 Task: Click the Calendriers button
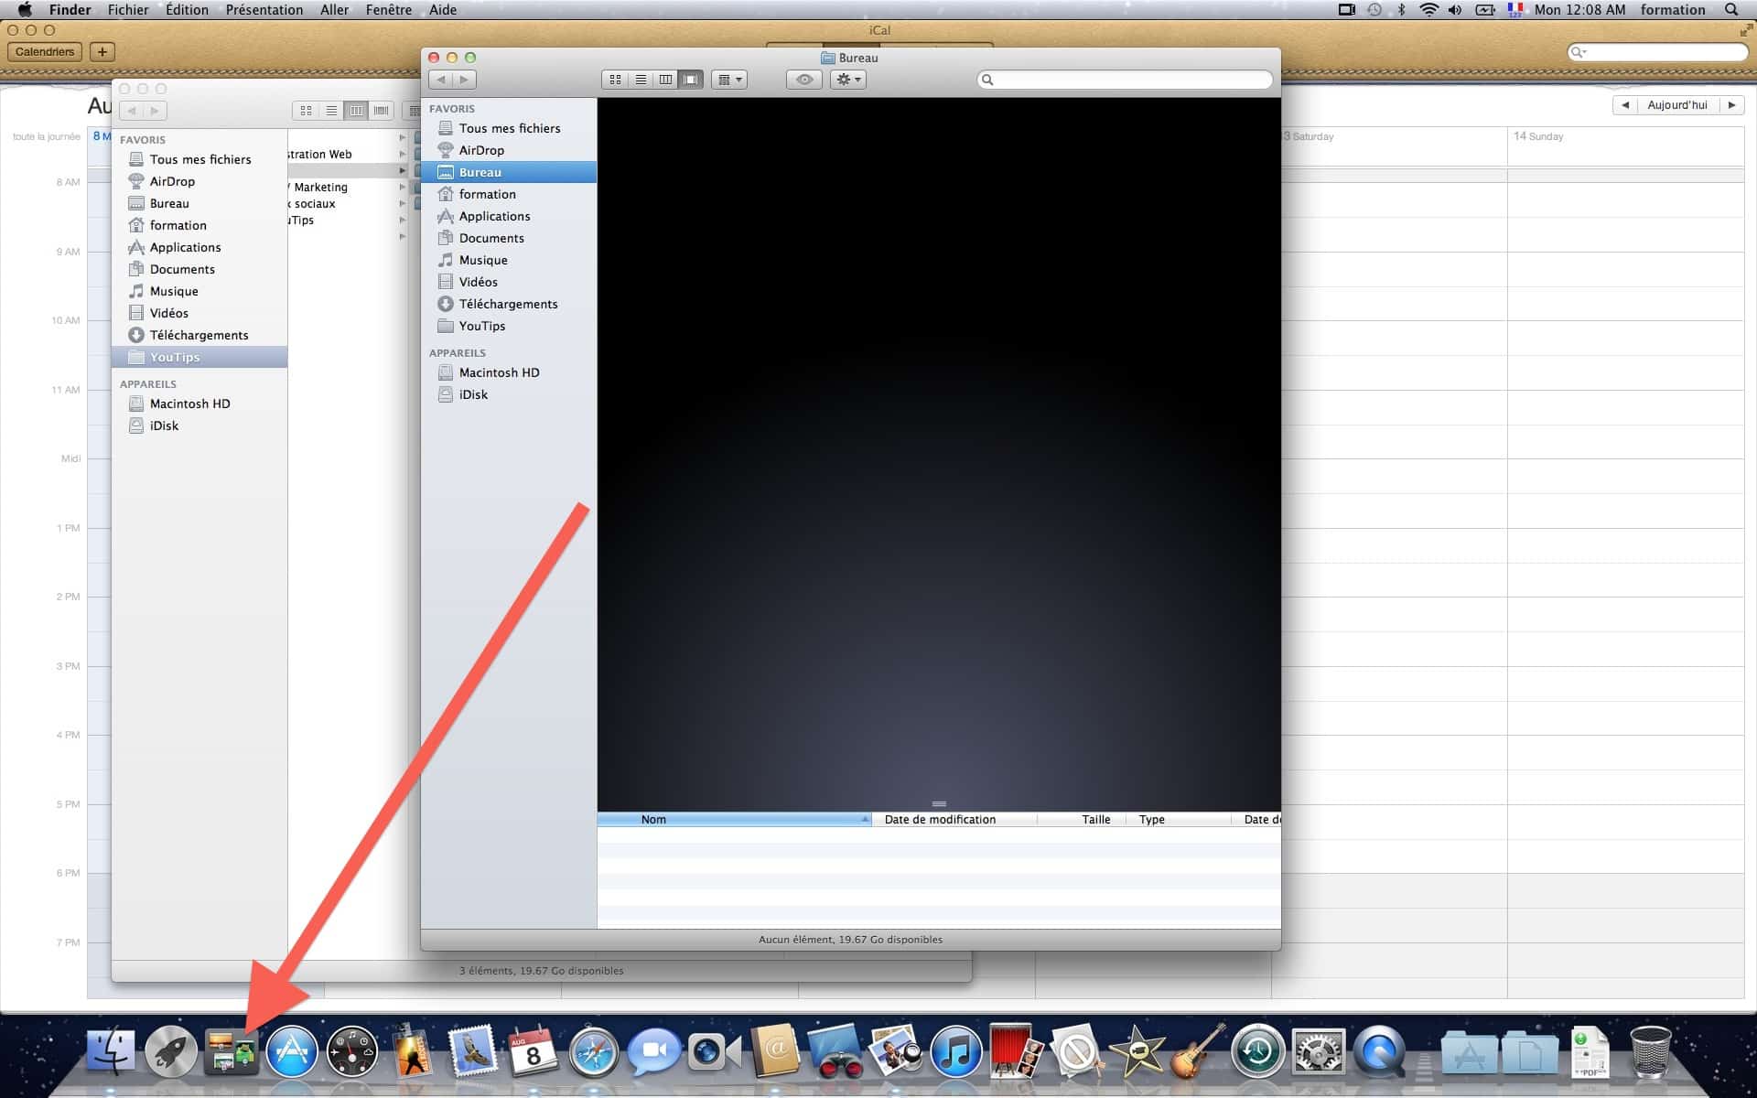point(45,52)
